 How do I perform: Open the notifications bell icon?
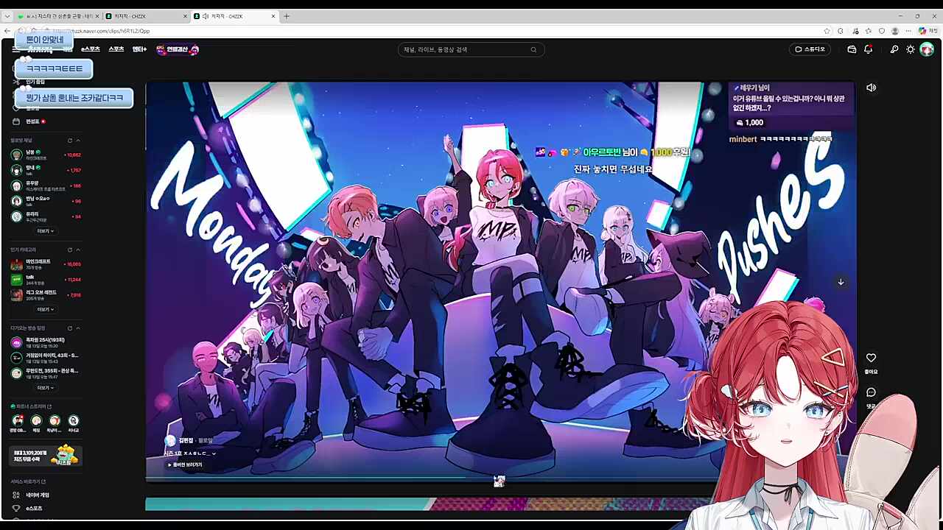(868, 49)
